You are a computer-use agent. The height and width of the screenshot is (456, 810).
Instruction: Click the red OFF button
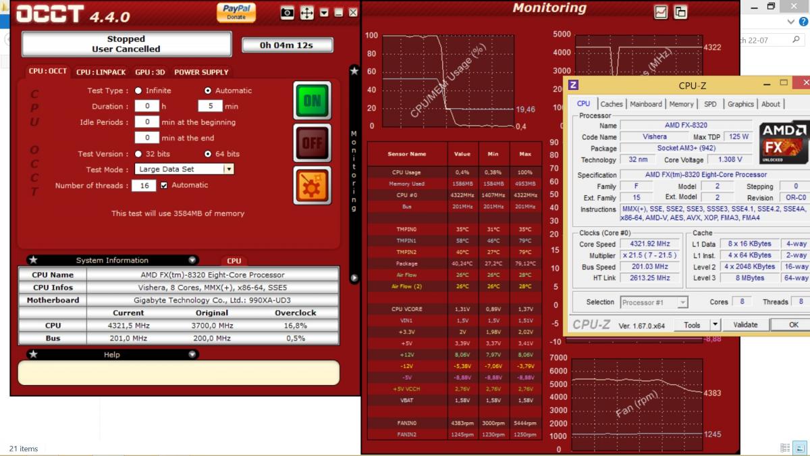313,143
